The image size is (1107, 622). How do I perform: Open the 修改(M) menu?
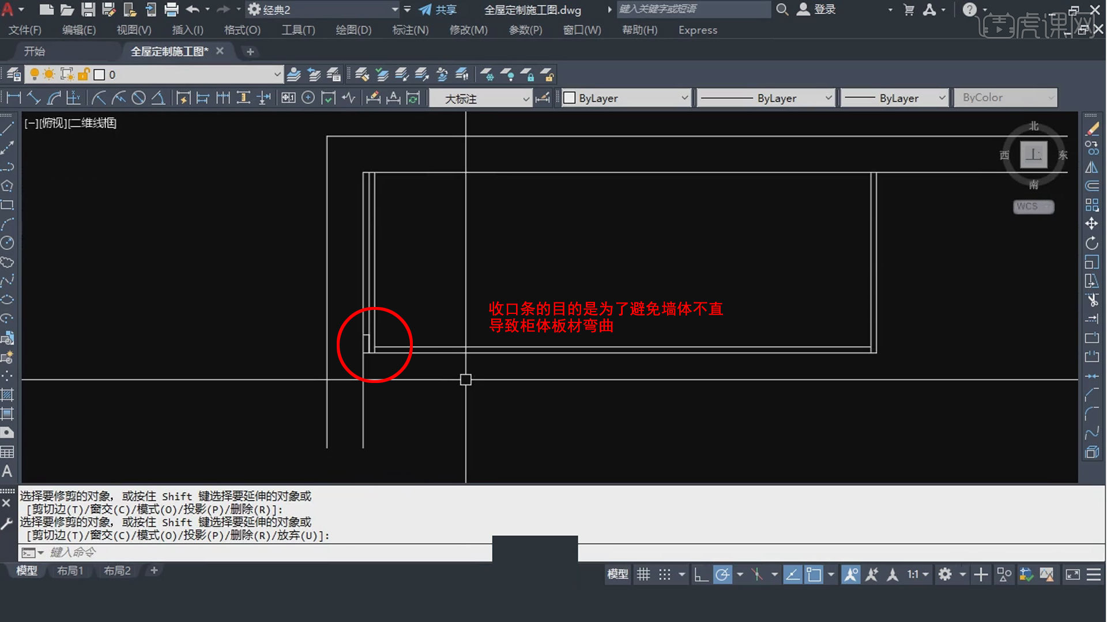[468, 30]
